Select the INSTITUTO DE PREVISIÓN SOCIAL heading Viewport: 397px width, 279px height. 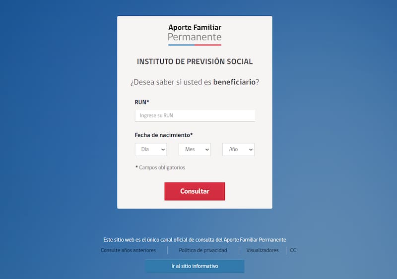pos(195,62)
